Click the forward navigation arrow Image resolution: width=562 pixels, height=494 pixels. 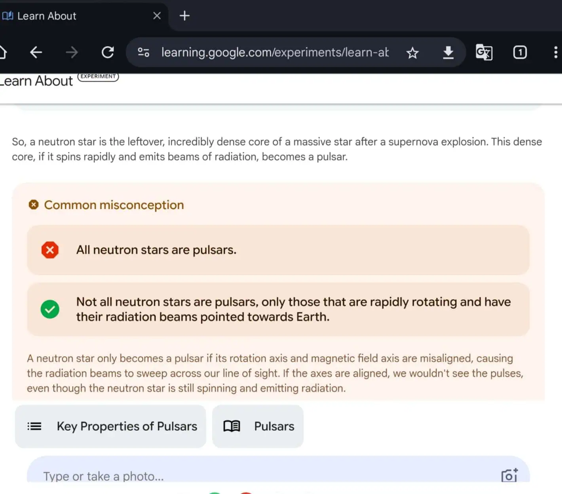(x=72, y=52)
